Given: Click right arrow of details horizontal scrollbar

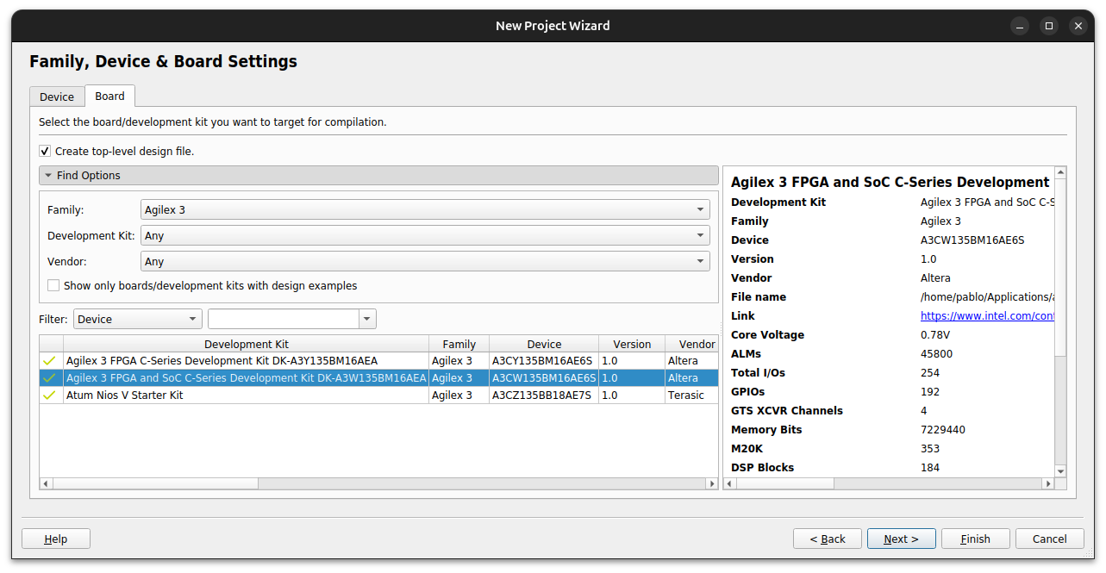Looking at the screenshot, I should click(1048, 484).
